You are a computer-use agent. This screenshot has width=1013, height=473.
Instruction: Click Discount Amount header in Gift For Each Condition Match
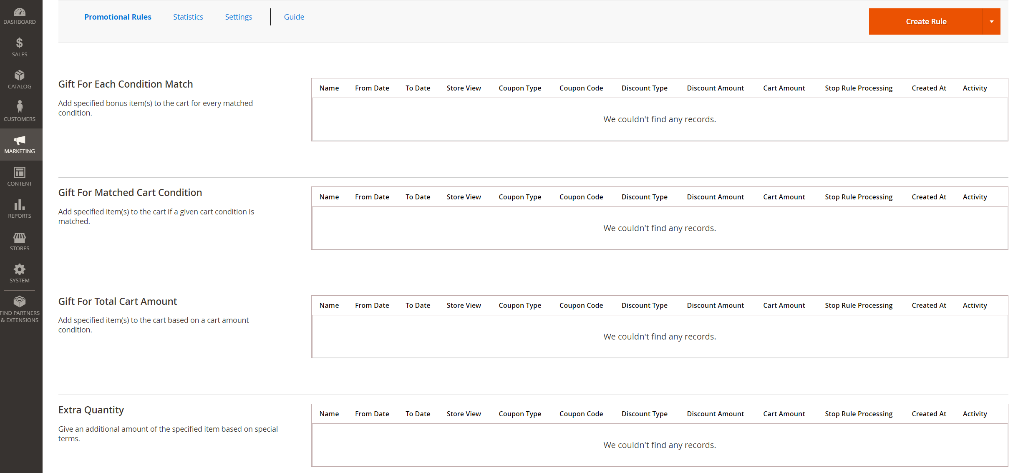click(x=716, y=88)
